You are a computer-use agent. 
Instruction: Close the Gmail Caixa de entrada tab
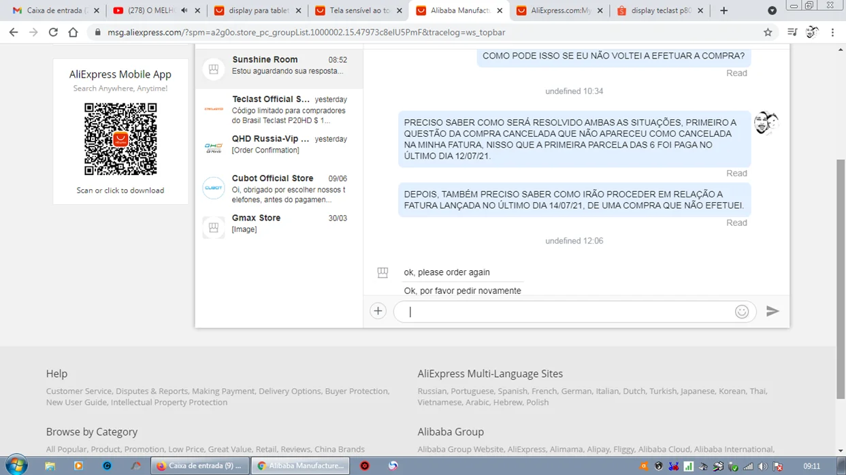coord(96,10)
